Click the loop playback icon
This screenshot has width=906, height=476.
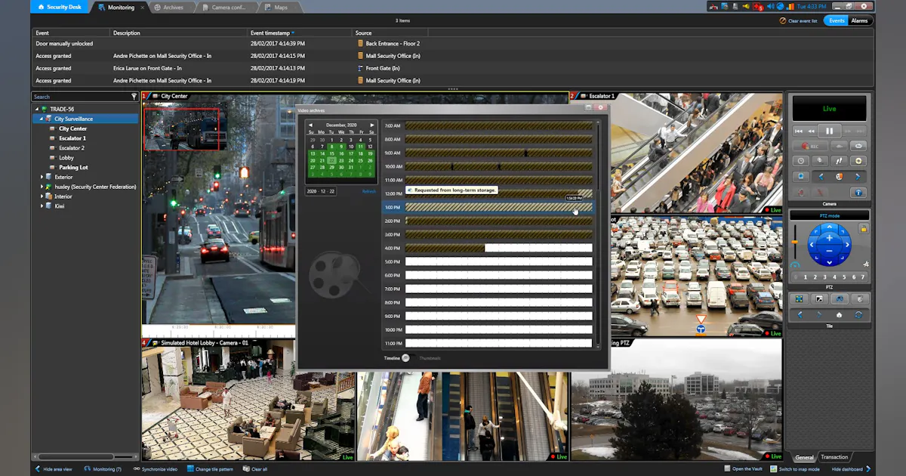point(858,146)
